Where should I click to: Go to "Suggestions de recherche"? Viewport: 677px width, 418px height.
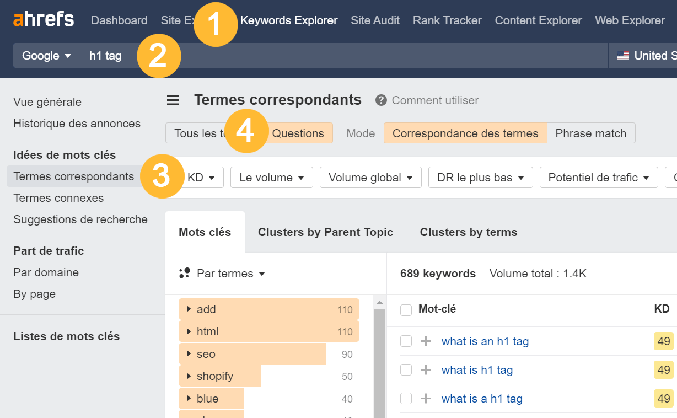[x=80, y=219]
